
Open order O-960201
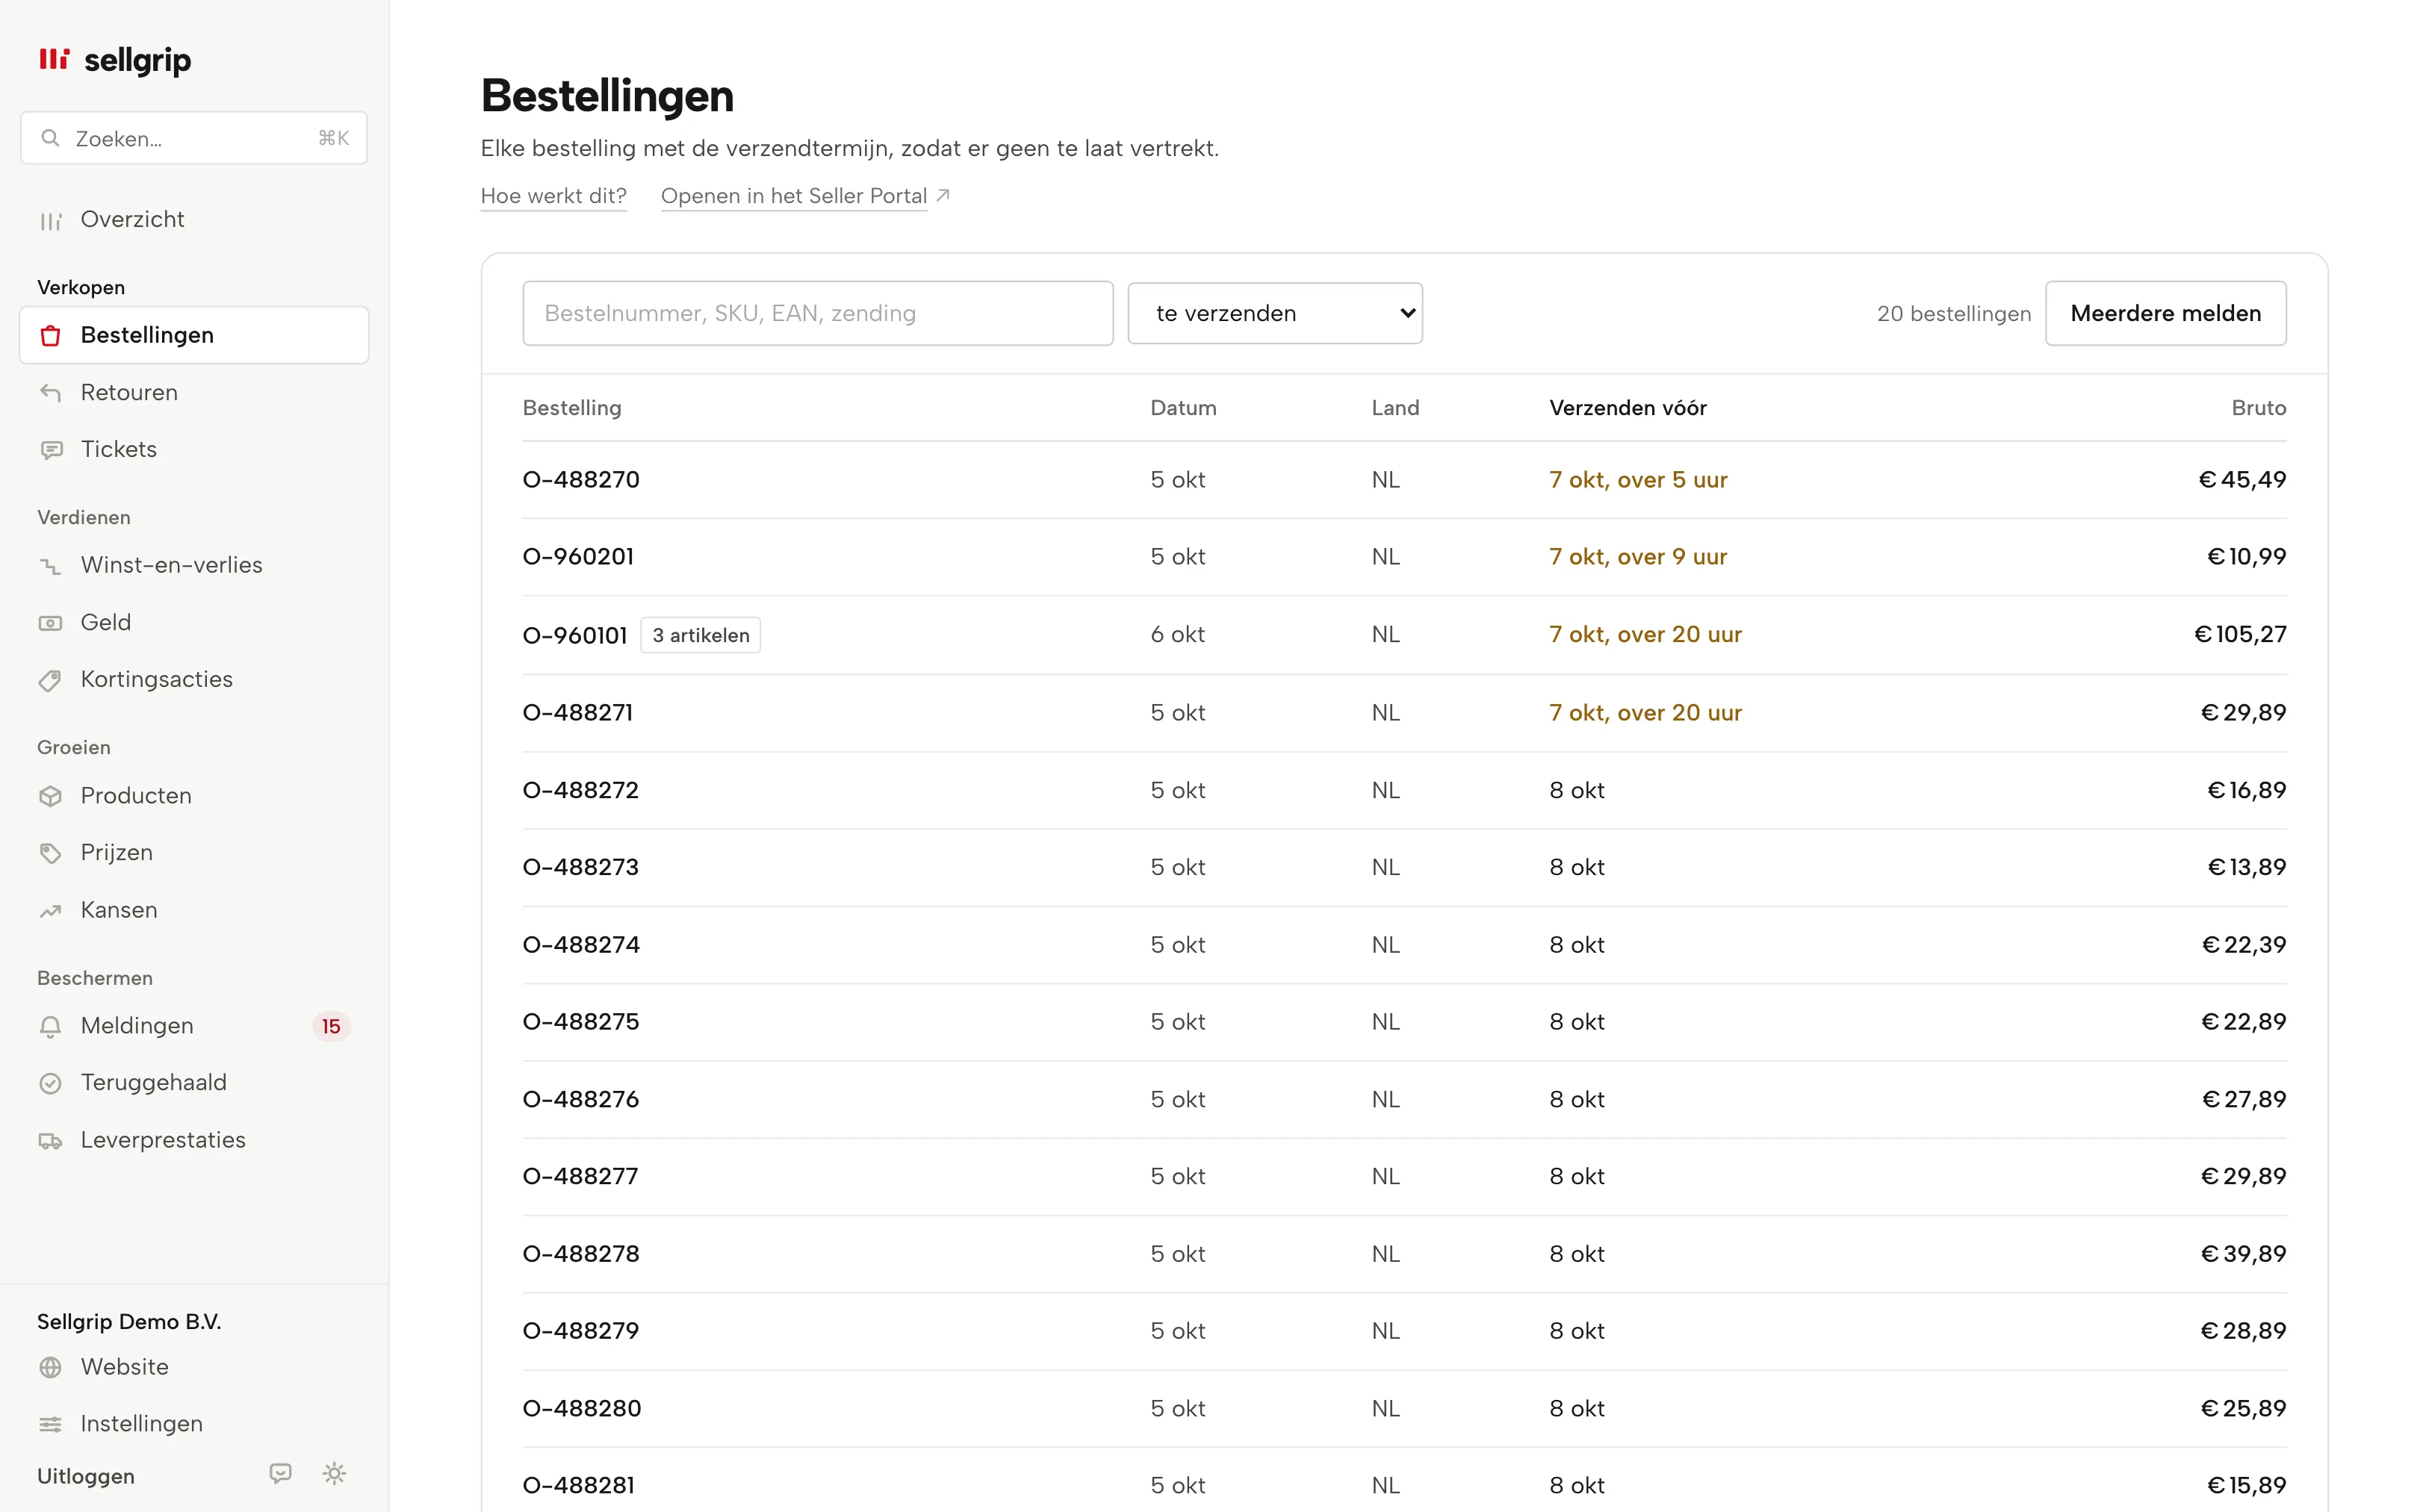578,557
